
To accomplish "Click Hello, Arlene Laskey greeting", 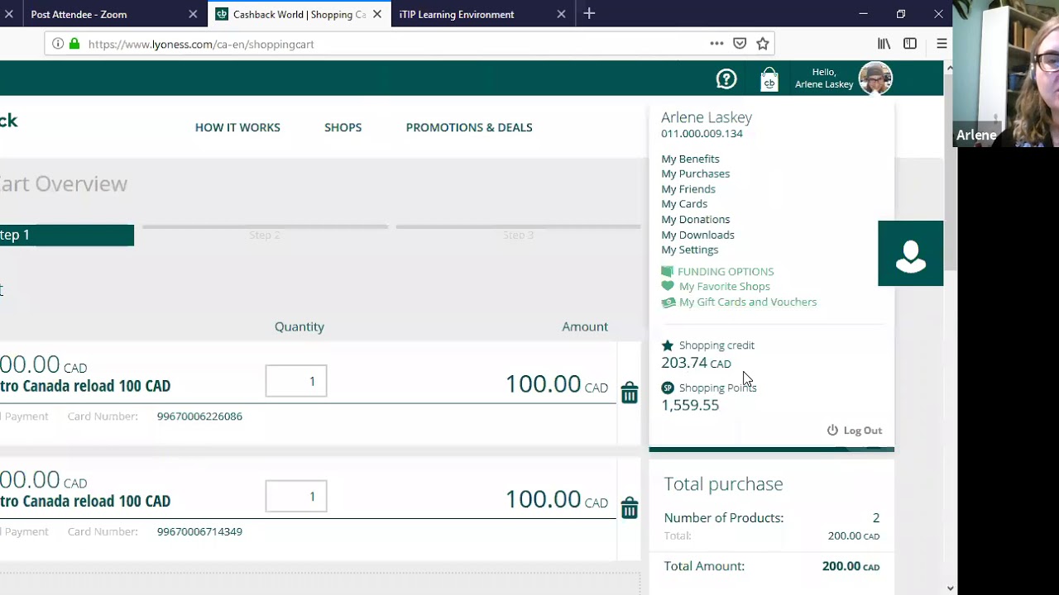I will coord(824,79).
